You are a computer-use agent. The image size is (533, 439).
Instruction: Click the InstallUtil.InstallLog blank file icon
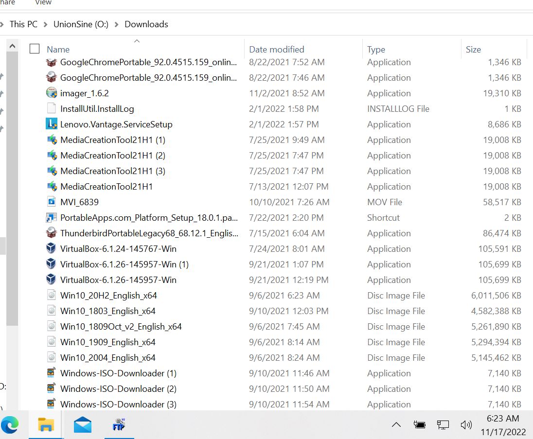(x=52, y=108)
